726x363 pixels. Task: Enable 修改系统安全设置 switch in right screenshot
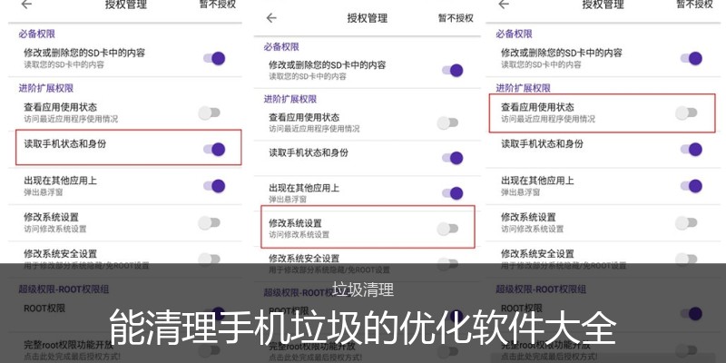click(686, 260)
